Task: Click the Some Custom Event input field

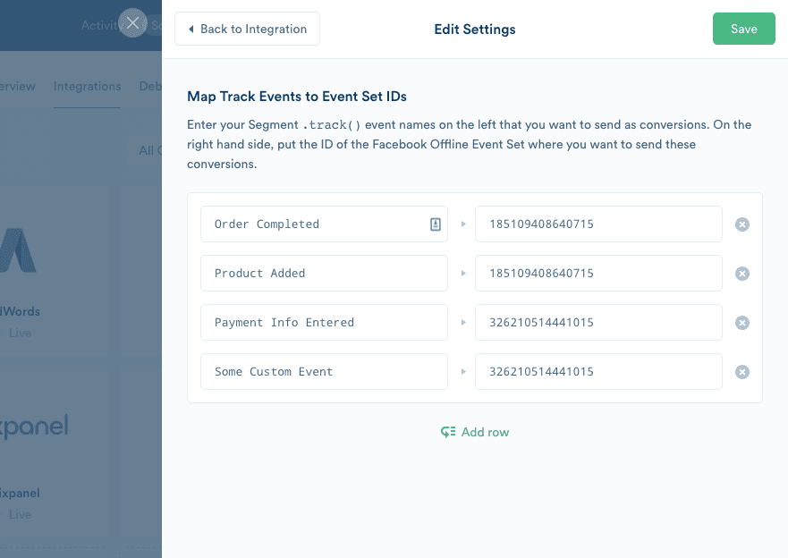Action: 324,371
